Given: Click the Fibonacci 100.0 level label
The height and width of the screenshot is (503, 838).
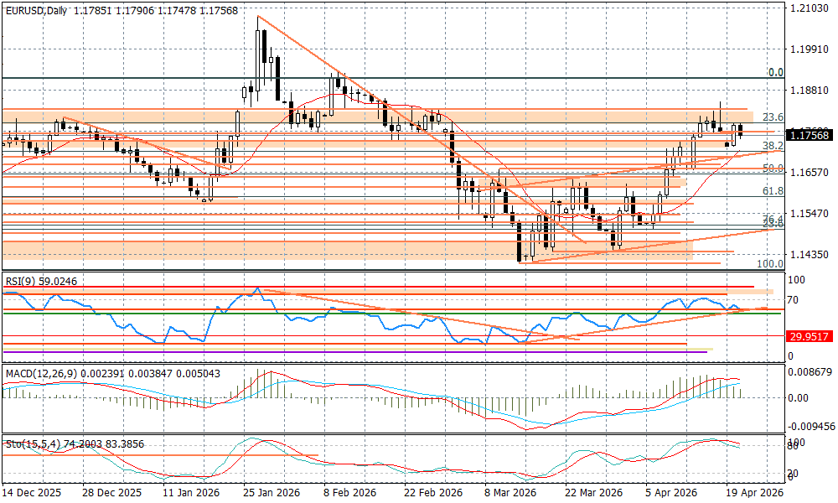Looking at the screenshot, I should pos(770,263).
